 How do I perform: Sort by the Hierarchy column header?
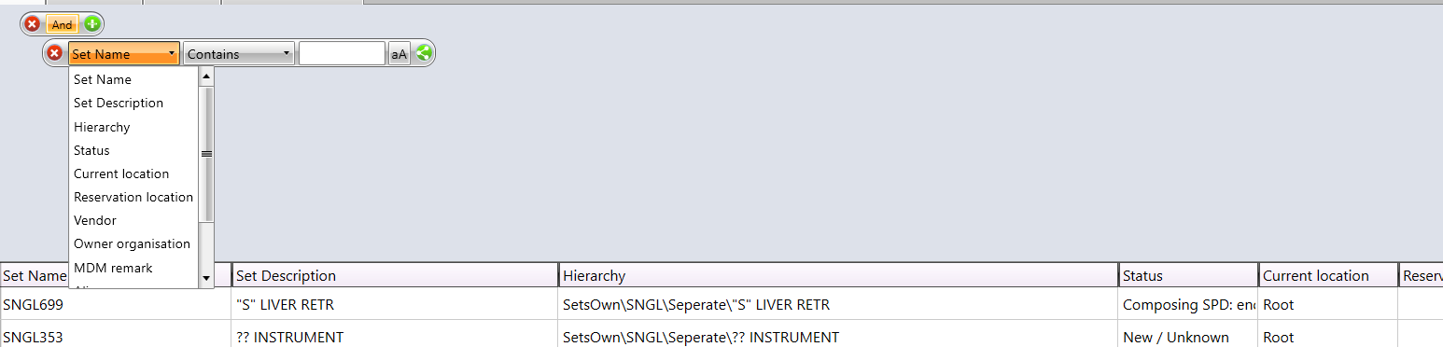pos(838,275)
